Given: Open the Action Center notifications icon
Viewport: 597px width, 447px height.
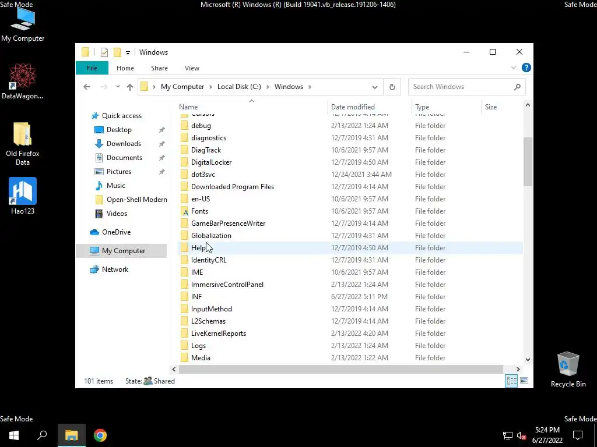Looking at the screenshot, I should pyautogui.click(x=578, y=435).
